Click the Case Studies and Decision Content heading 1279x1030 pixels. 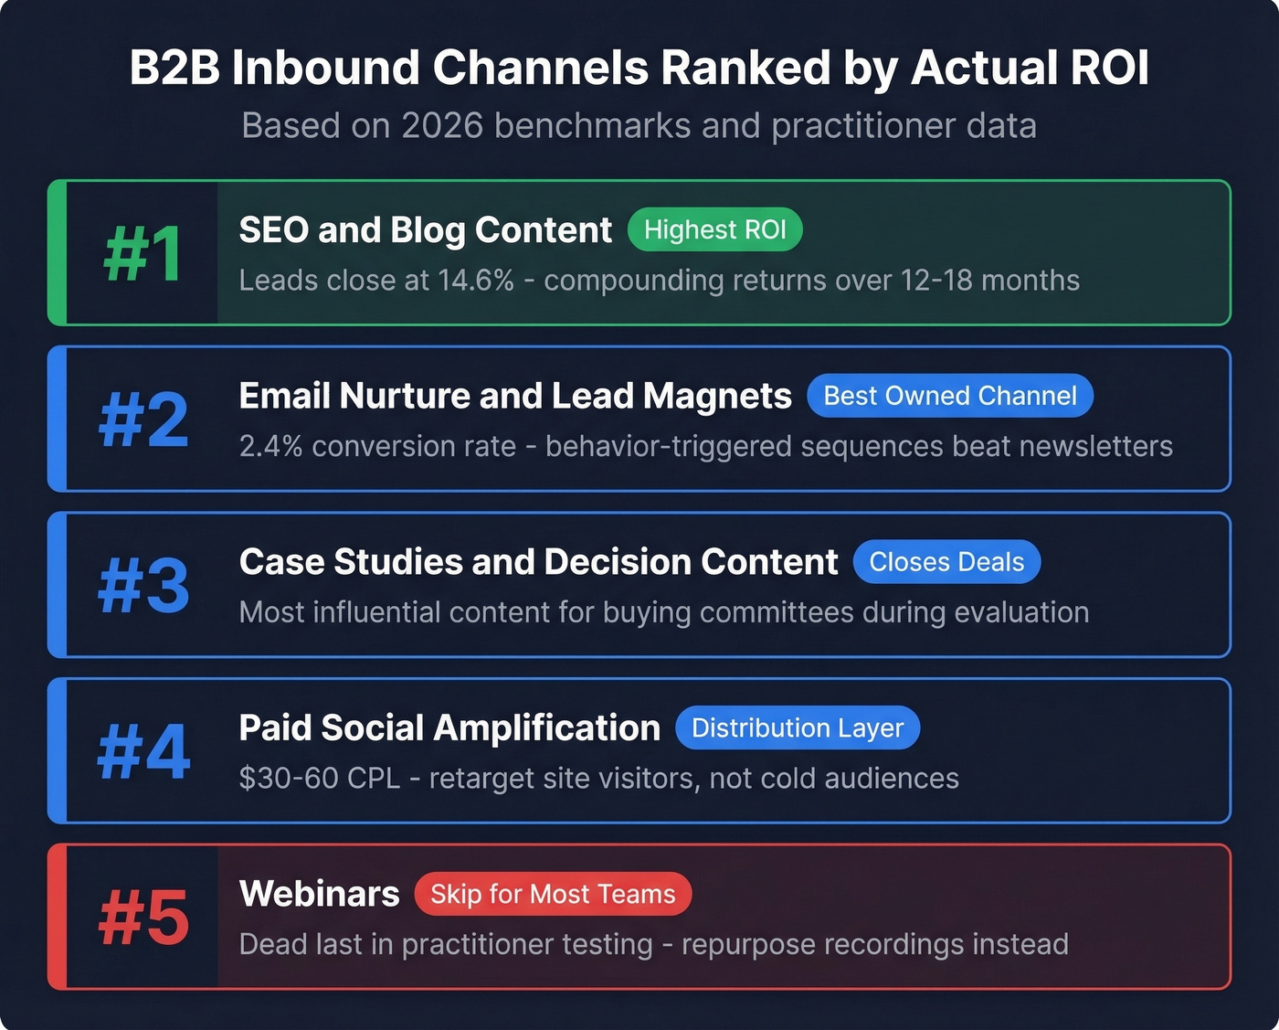pos(538,562)
